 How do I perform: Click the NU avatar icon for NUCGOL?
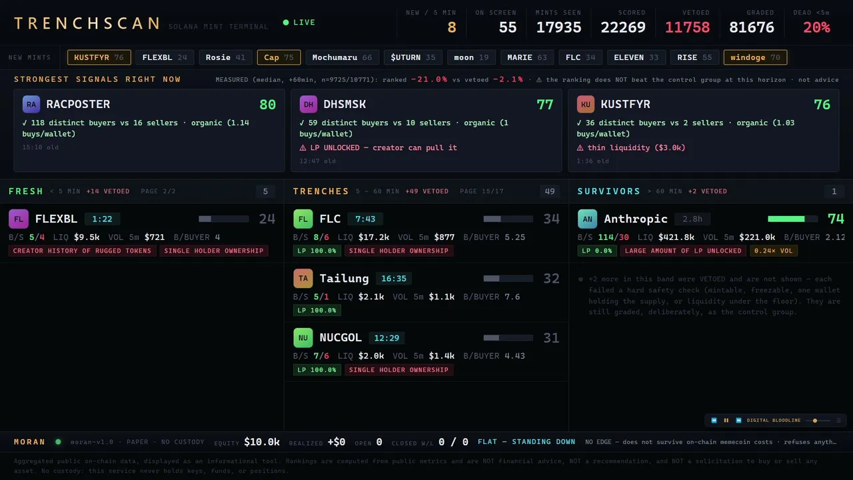pos(303,338)
